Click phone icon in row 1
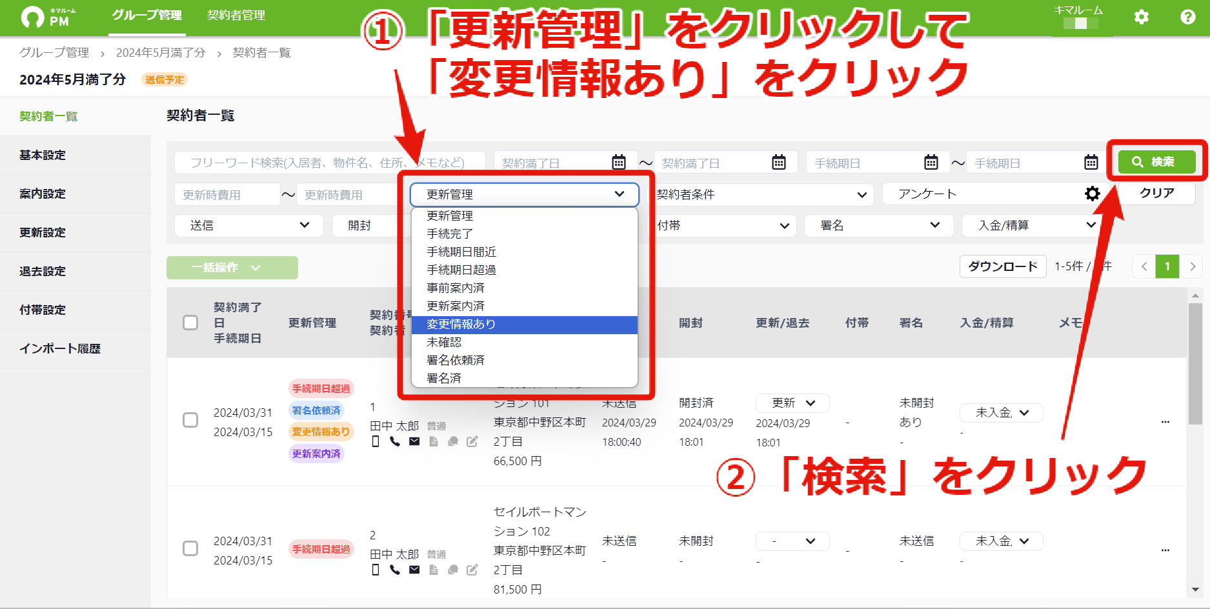The height and width of the screenshot is (609, 1210). tap(395, 442)
